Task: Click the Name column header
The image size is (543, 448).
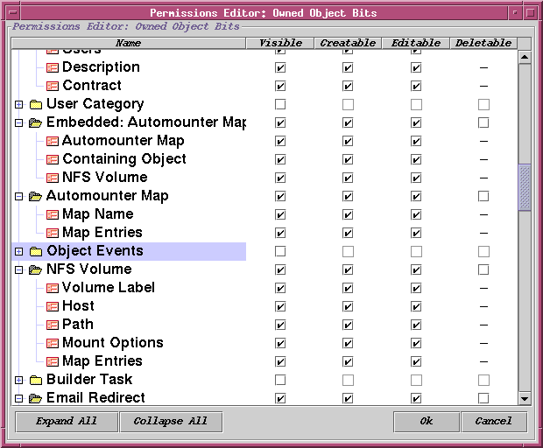Action: (x=129, y=43)
